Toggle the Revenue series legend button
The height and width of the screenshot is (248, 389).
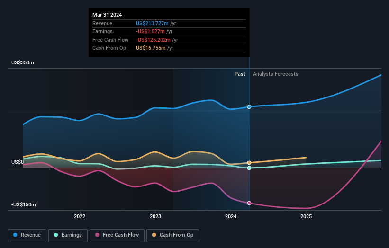(x=27, y=235)
